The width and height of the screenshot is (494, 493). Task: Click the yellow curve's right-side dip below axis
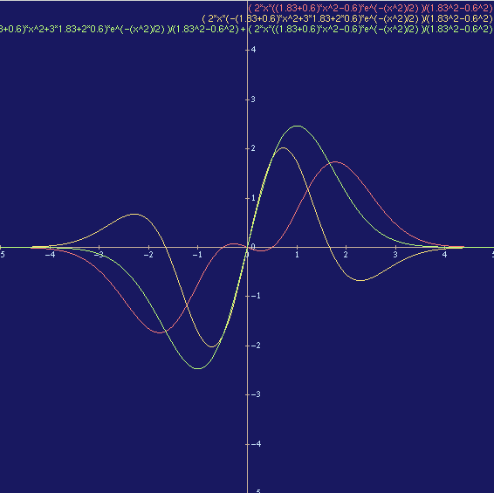click(x=360, y=280)
